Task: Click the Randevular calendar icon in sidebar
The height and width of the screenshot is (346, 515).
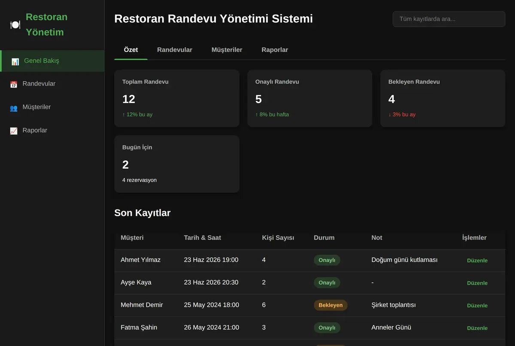Action: 14,84
